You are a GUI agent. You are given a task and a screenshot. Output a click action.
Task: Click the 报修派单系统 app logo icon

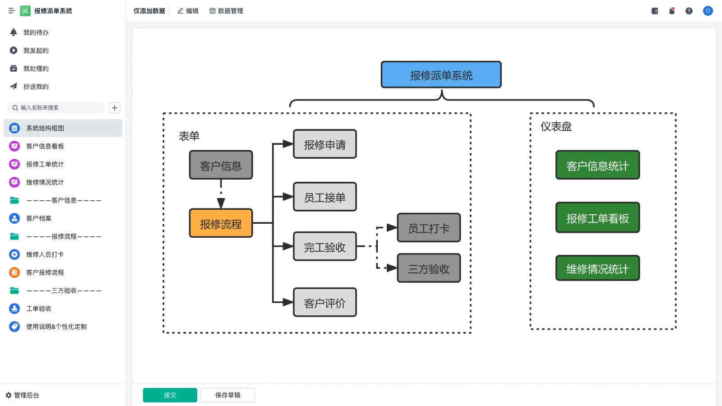pyautogui.click(x=25, y=11)
